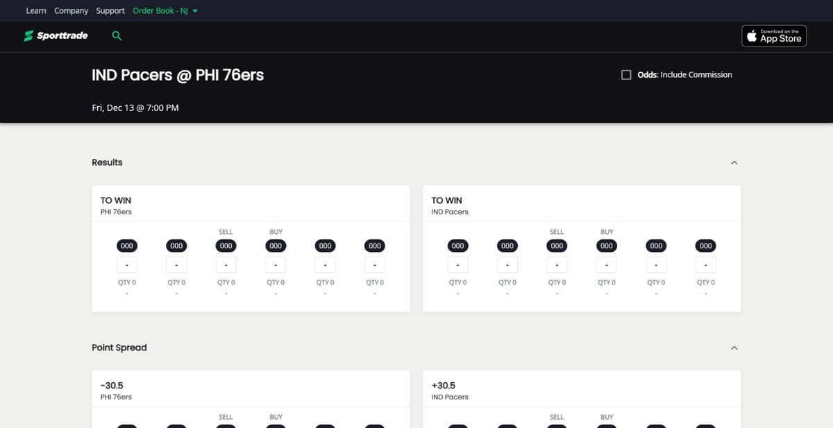The width and height of the screenshot is (833, 428).
Task: Click BUY label in the +30.5 spread card
Action: (607, 417)
